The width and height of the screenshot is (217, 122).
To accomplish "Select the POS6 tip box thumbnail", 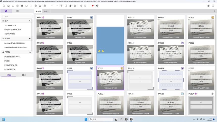I will tap(80, 54).
